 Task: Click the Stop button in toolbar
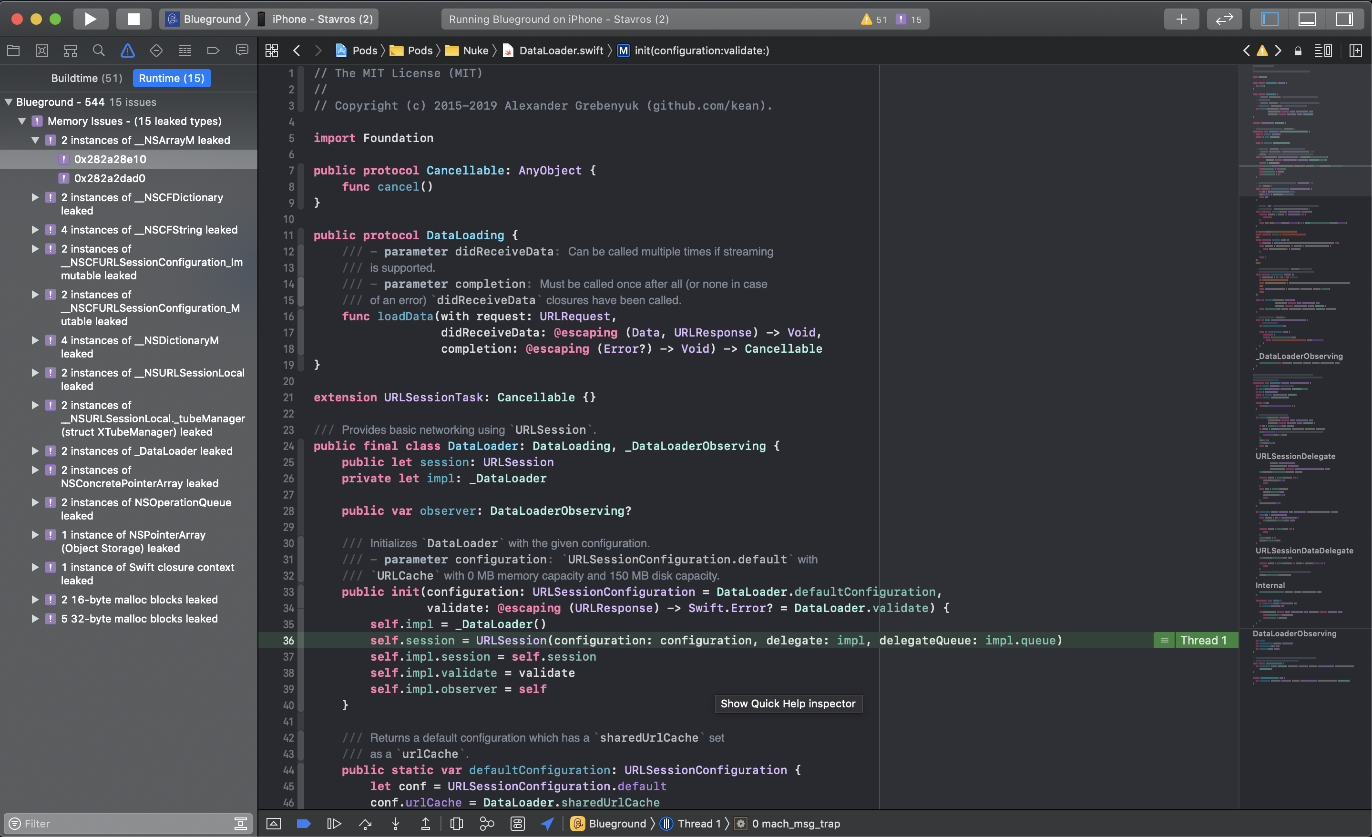pyautogui.click(x=133, y=19)
